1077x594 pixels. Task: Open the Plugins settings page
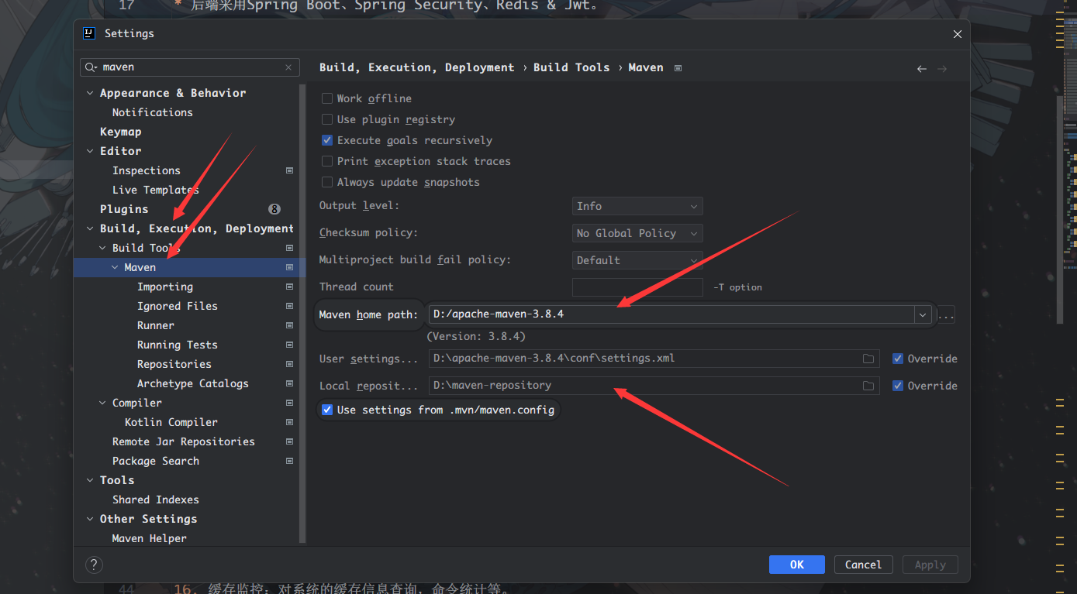(124, 209)
